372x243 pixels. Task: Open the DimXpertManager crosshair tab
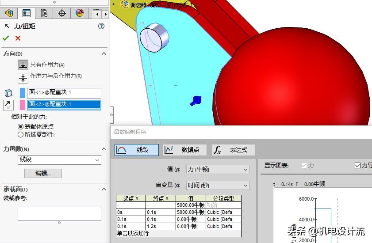pyautogui.click(x=61, y=13)
